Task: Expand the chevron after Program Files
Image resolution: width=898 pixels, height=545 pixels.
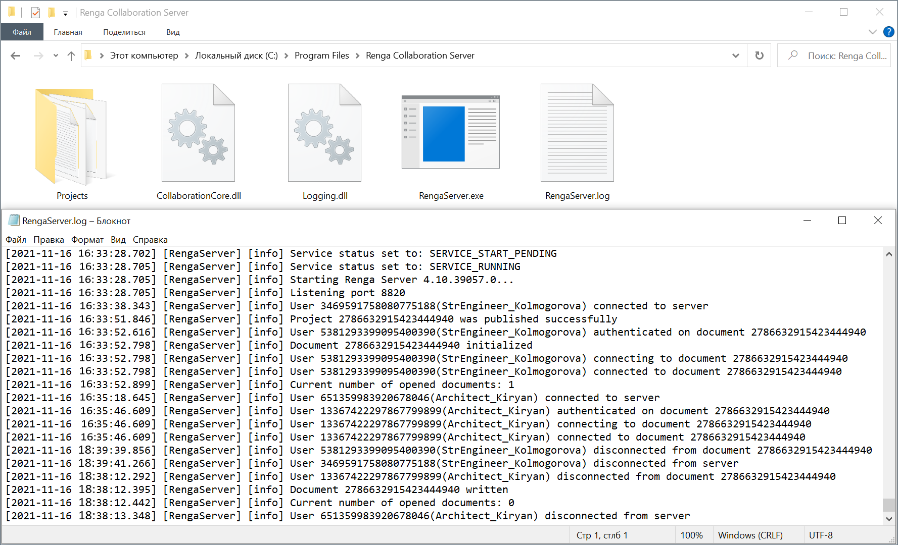Action: pos(357,56)
